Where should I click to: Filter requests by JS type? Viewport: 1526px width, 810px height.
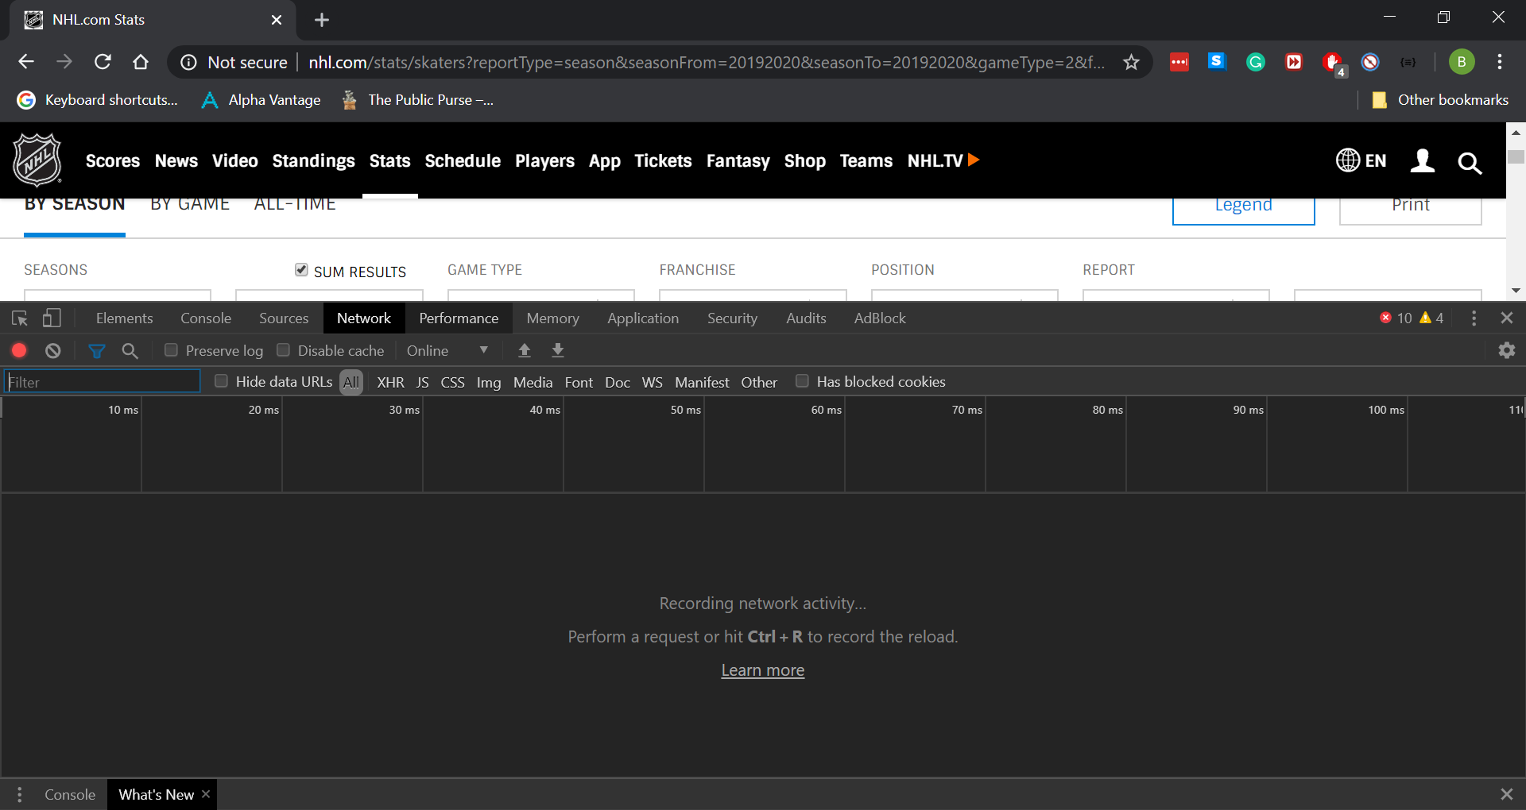click(422, 382)
